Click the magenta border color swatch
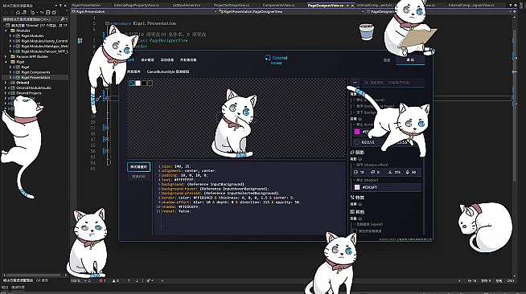The height and width of the screenshot is (294, 526). (357, 132)
